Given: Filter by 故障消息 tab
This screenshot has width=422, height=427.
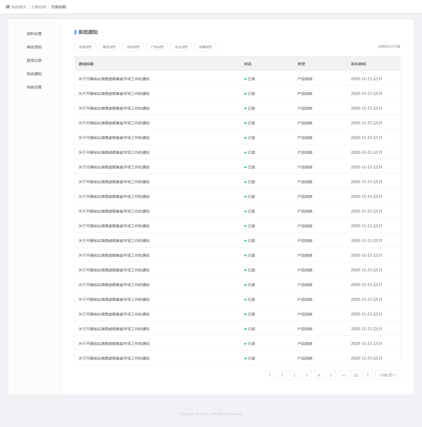Looking at the screenshot, I should point(205,47).
